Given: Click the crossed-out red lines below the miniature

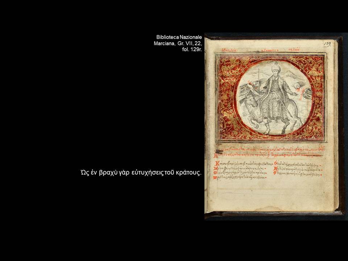Looking at the screenshot, I should 269,153.
